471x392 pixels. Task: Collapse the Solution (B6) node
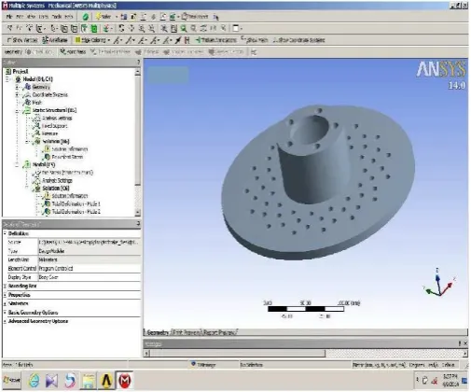coord(27,141)
